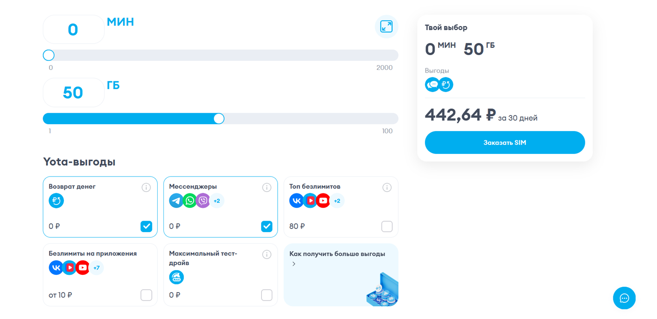Click the expand fullscreen icon near sliders
Image resolution: width=657 pixels, height=319 pixels.
pyautogui.click(x=386, y=27)
